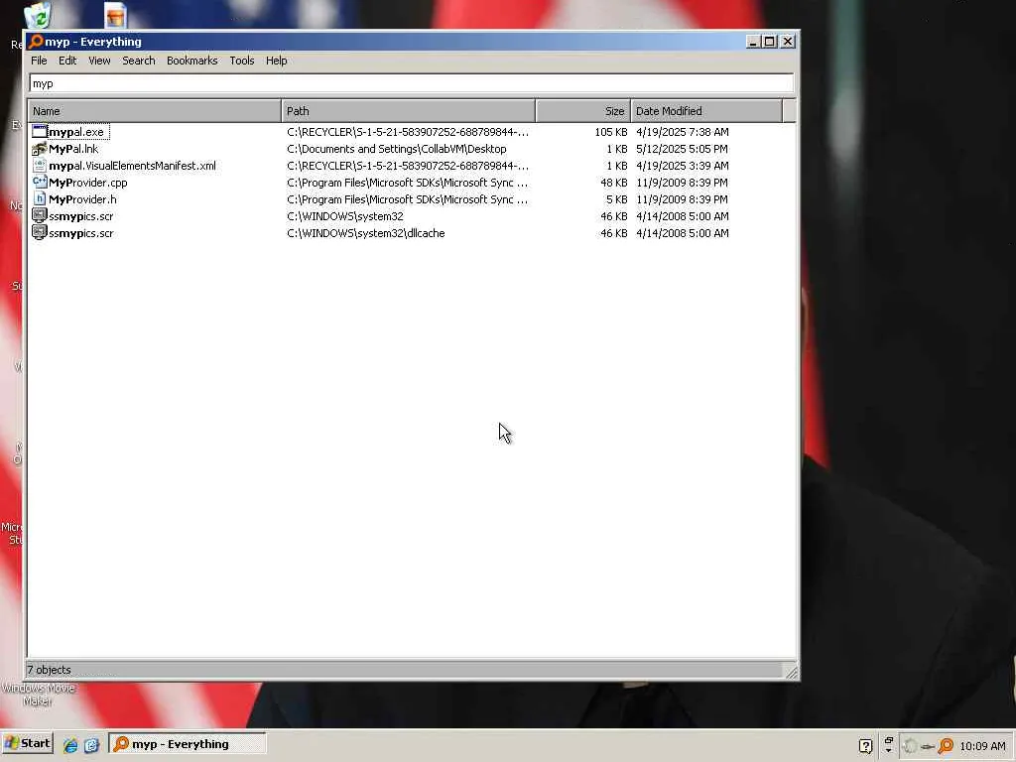1016x762 pixels.
Task: Click the search box containing myp
Action: [x=411, y=83]
